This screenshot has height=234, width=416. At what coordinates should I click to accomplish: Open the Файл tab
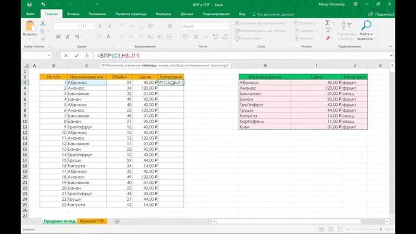31,14
